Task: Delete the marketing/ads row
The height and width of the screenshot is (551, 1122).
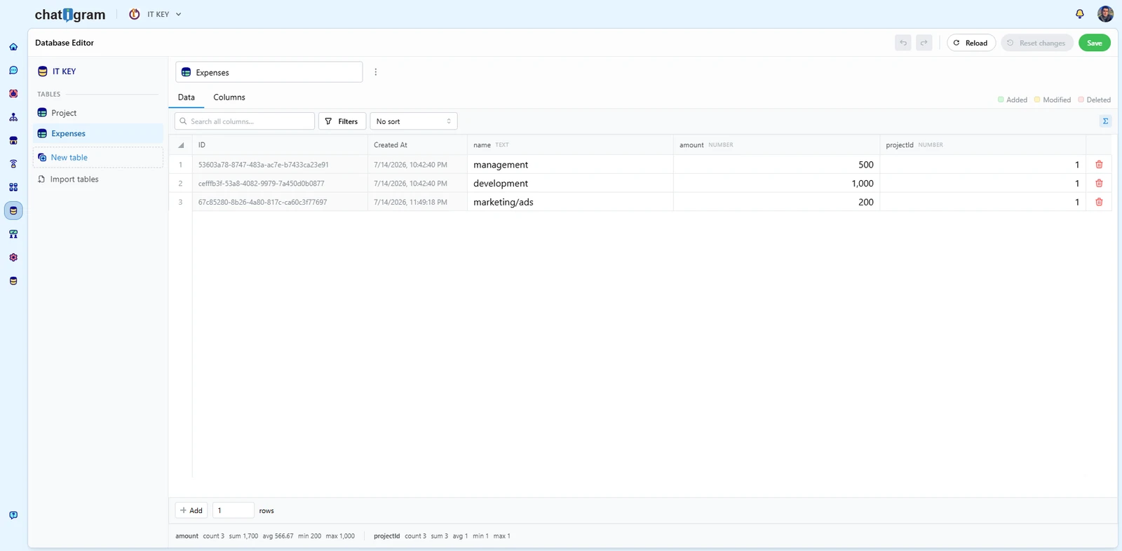Action: (x=1099, y=202)
